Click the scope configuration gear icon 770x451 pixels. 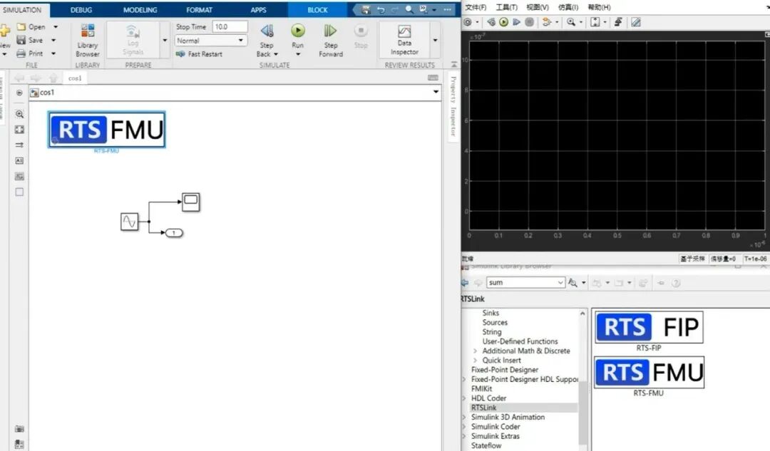(x=468, y=22)
